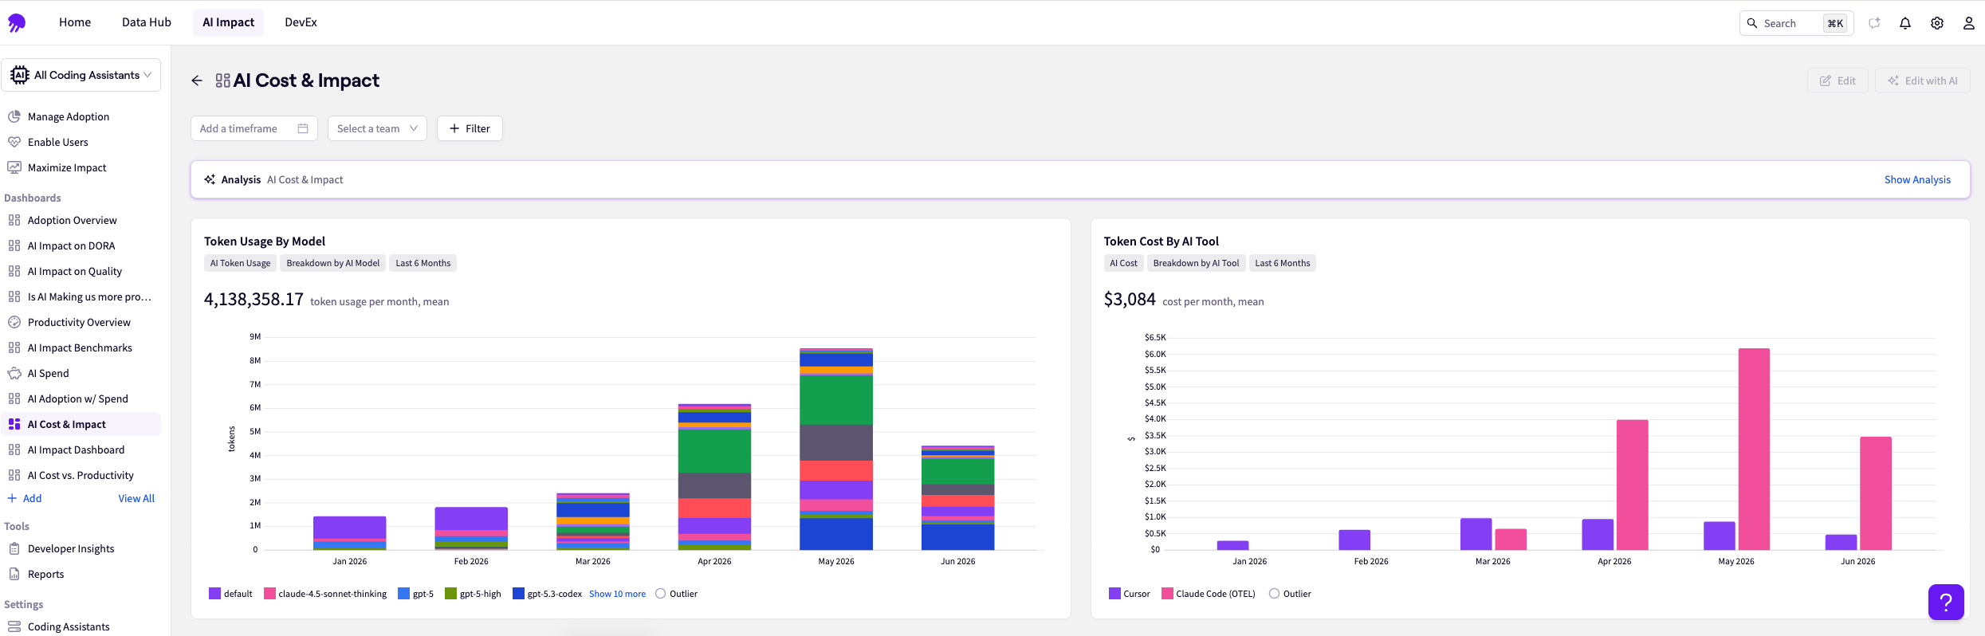Open the user profile icon
1985x636 pixels.
(x=1968, y=23)
